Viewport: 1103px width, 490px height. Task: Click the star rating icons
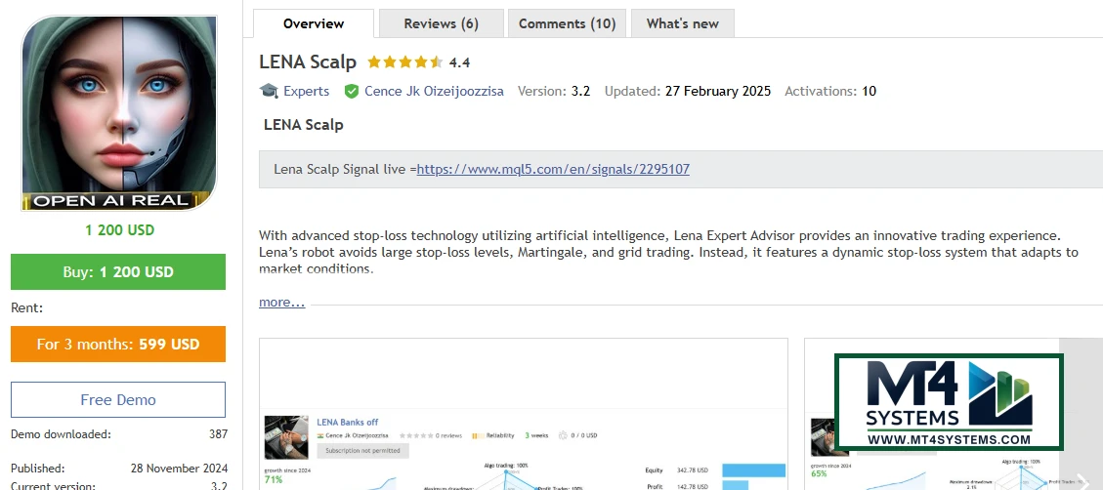click(404, 62)
